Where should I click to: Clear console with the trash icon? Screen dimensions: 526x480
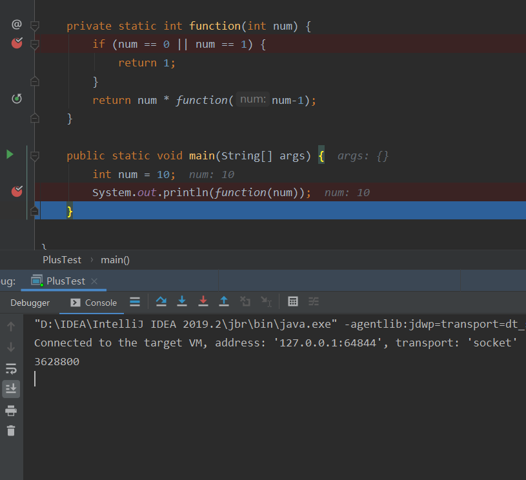click(x=11, y=430)
